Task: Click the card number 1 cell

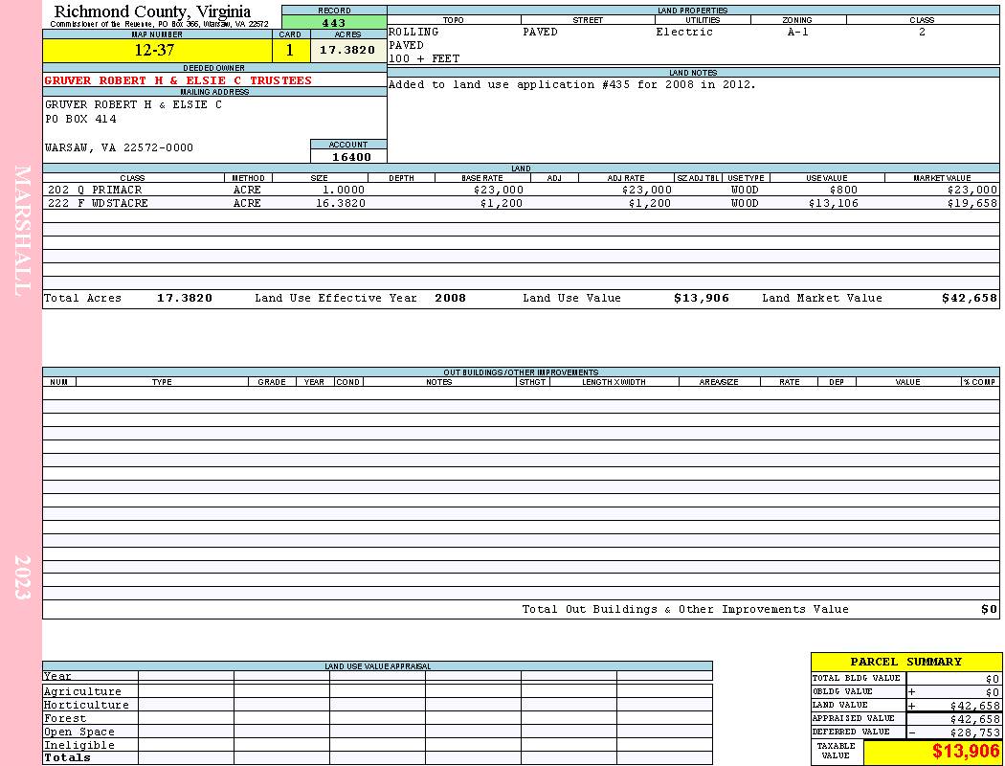Action: [x=290, y=51]
